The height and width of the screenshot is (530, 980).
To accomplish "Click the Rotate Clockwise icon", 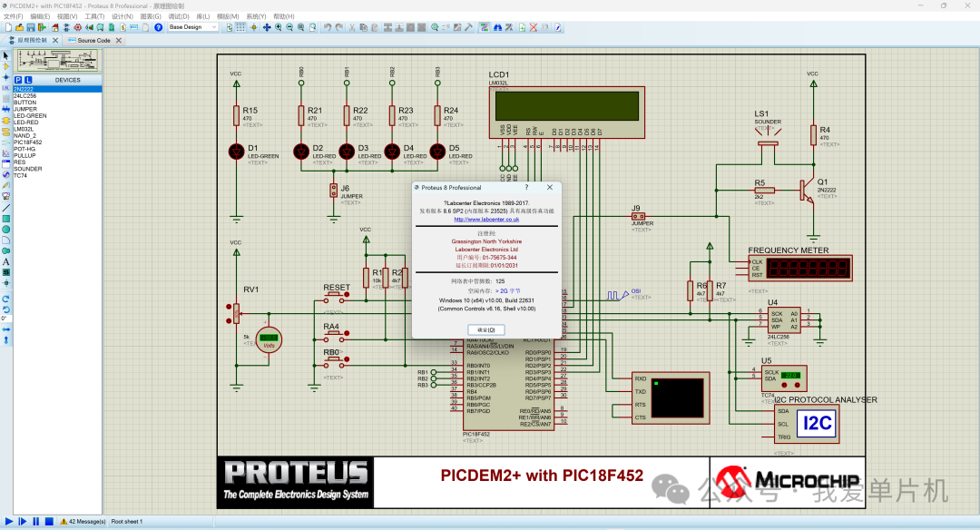I will [x=6, y=299].
